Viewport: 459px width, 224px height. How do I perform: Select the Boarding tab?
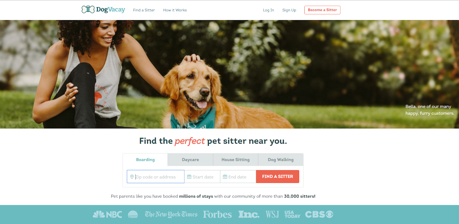(145, 160)
